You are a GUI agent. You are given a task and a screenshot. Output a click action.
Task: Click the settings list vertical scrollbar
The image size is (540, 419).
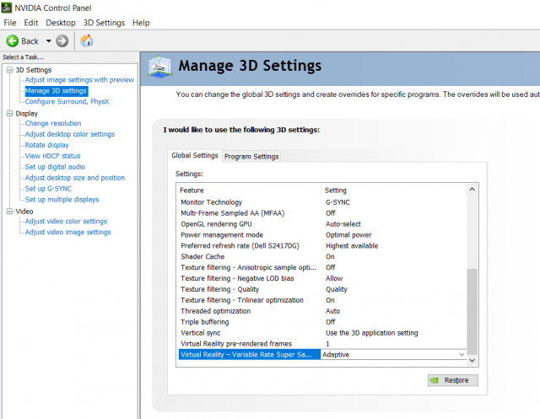(x=472, y=312)
